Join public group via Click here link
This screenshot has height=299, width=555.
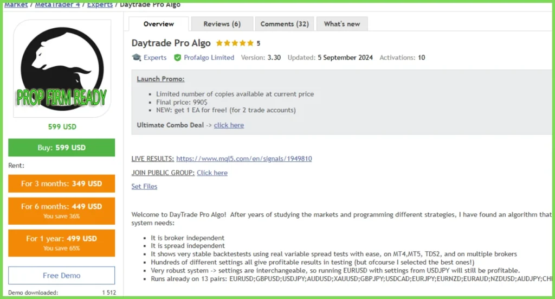[x=212, y=173]
